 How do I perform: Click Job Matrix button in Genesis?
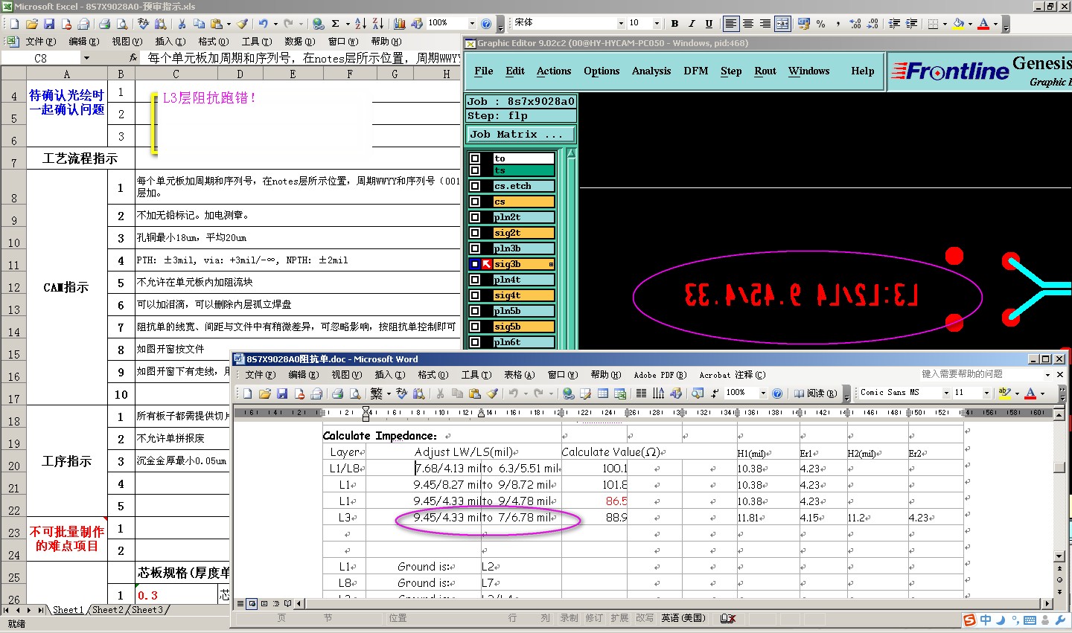[521, 135]
